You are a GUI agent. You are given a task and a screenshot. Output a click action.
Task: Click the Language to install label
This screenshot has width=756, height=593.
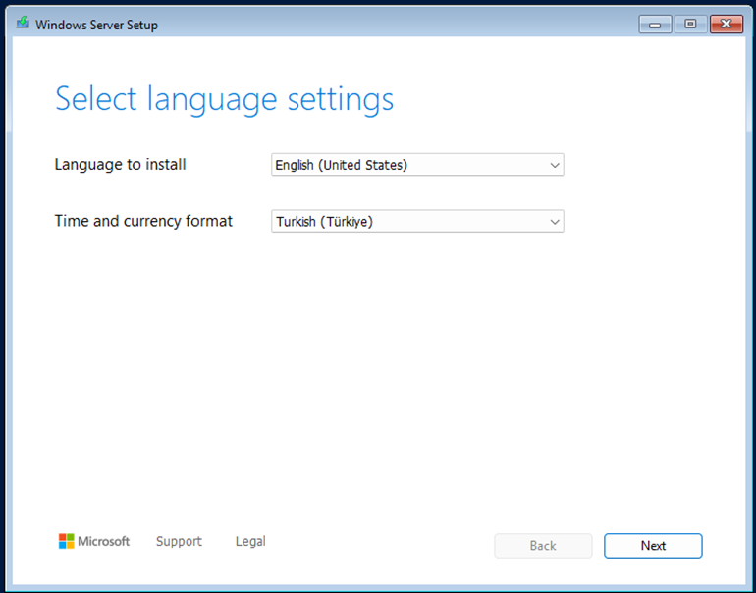tap(120, 165)
